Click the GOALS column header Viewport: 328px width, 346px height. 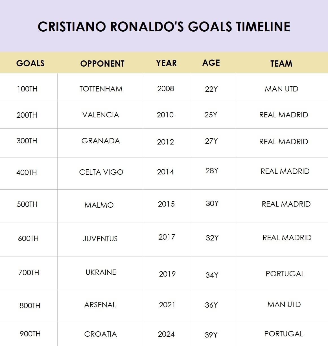[x=30, y=63]
